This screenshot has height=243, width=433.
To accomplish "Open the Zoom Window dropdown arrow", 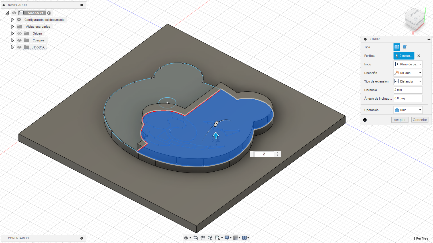I will (222, 238).
